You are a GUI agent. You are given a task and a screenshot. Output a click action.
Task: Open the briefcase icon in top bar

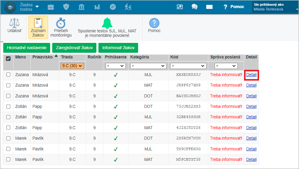click(x=51, y=7)
